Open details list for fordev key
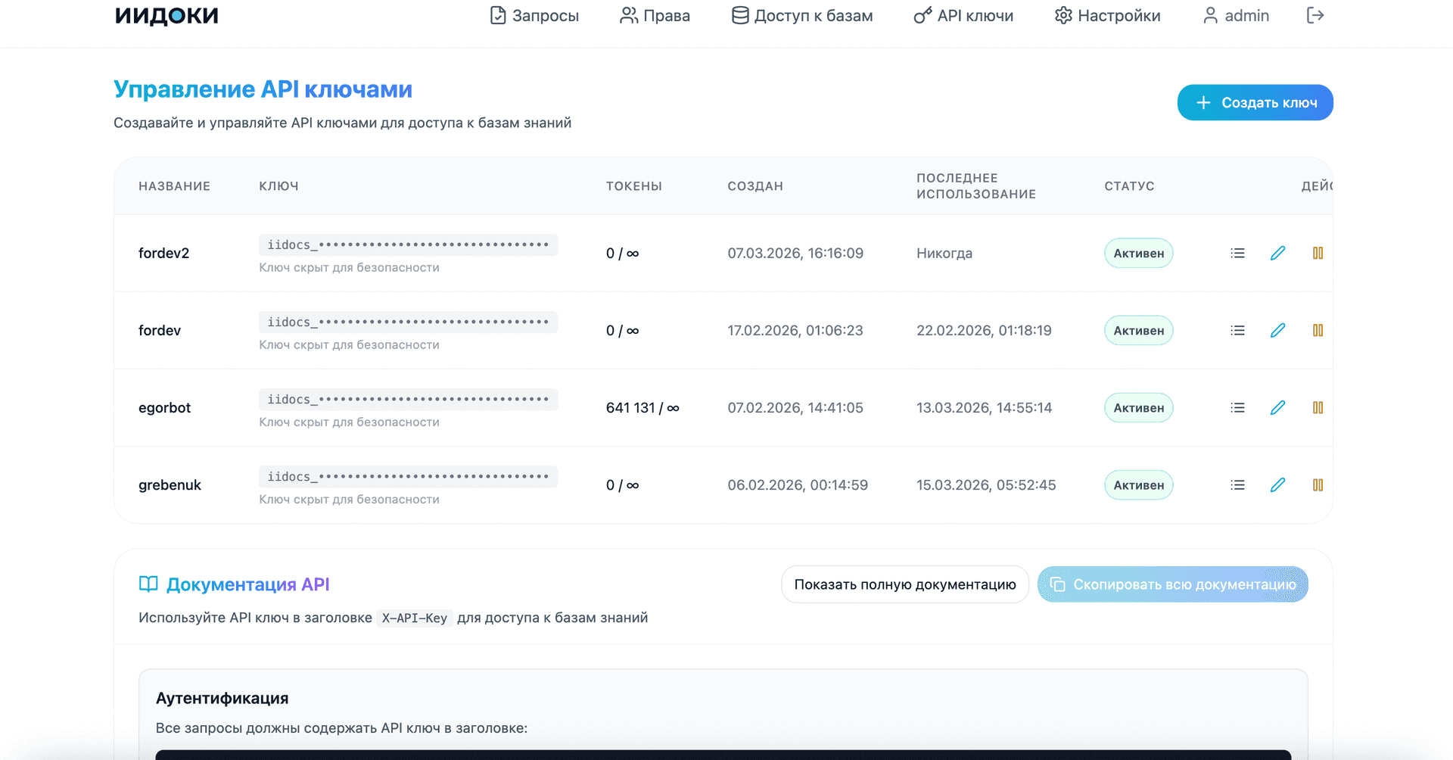1453x760 pixels. click(x=1237, y=330)
